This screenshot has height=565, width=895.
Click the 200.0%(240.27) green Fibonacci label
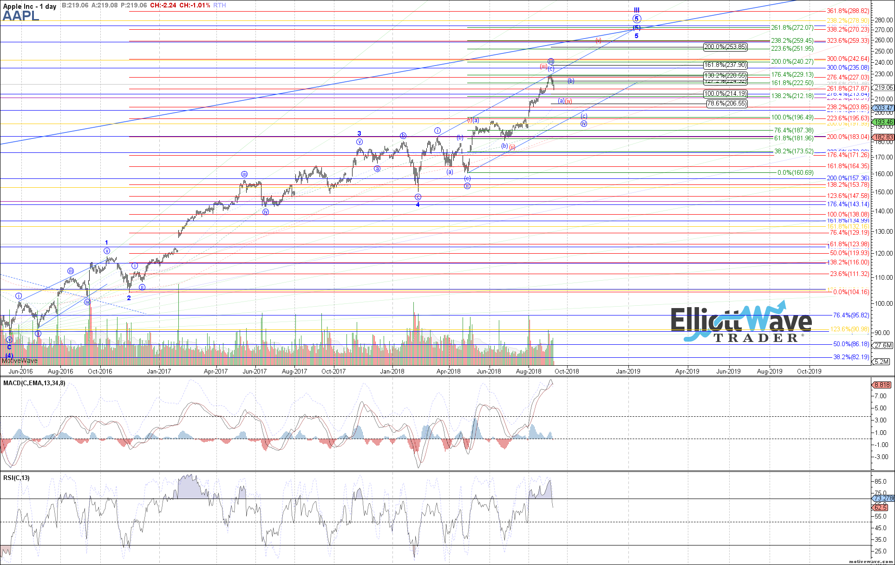click(x=792, y=62)
